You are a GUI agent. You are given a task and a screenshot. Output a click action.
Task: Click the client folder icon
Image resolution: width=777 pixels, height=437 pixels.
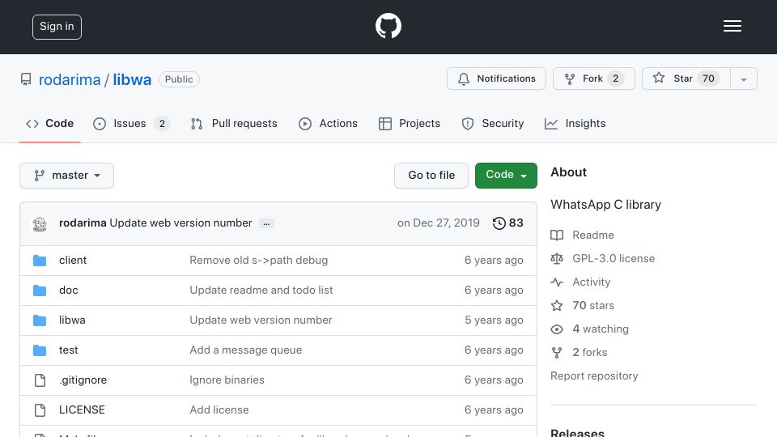click(40, 261)
